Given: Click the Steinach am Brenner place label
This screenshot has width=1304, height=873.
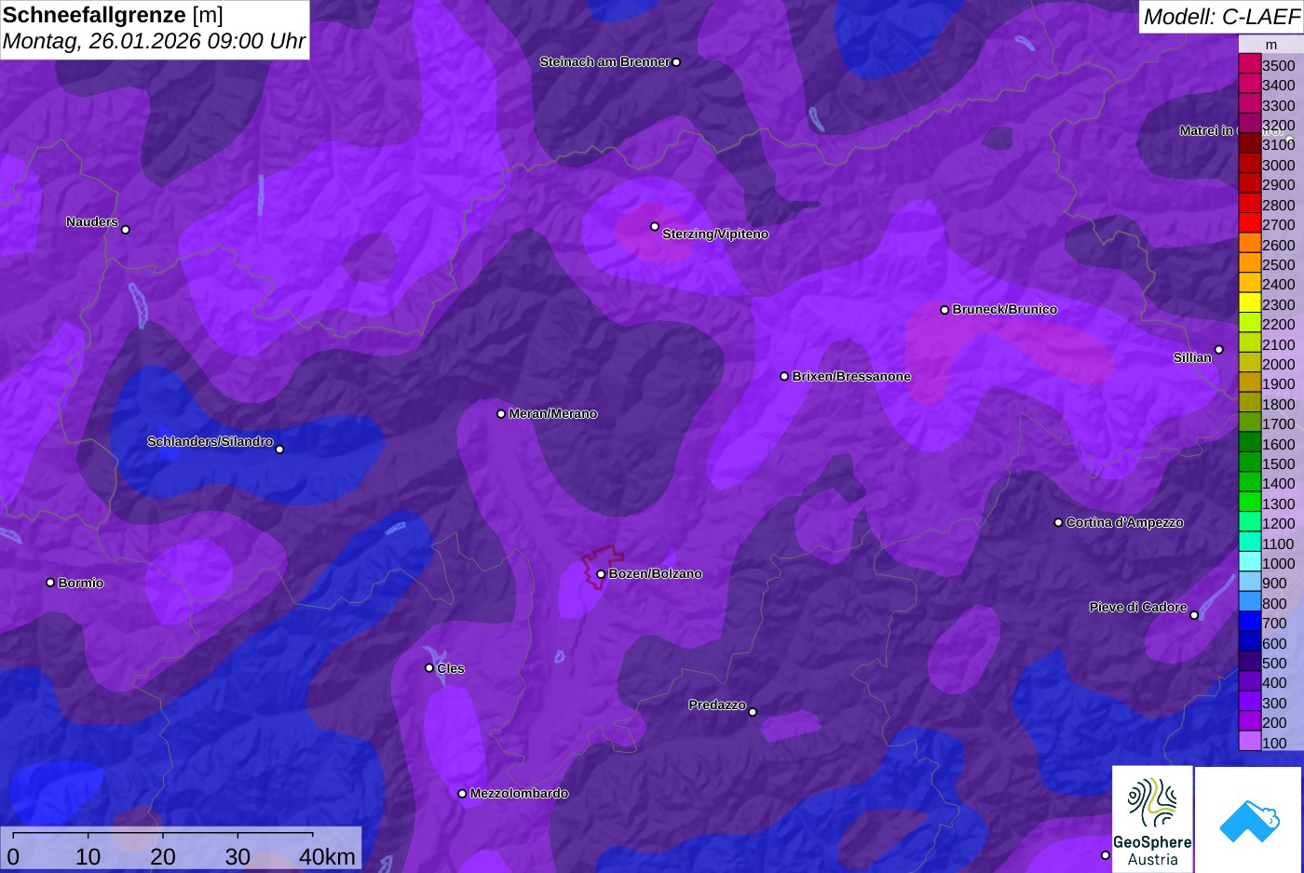Looking at the screenshot, I should click(x=604, y=61).
